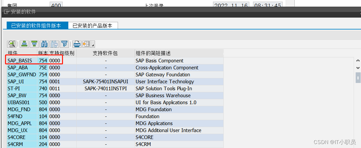This screenshot has height=148, width=361.
Task: Select the MDG_UX component cell
Action: pos(22,130)
